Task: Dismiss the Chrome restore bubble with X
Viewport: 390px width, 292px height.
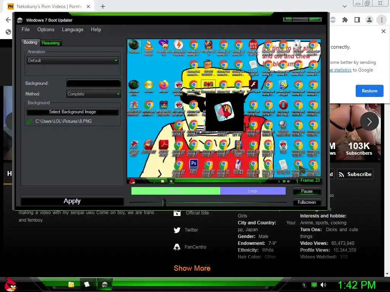Action: (x=383, y=31)
